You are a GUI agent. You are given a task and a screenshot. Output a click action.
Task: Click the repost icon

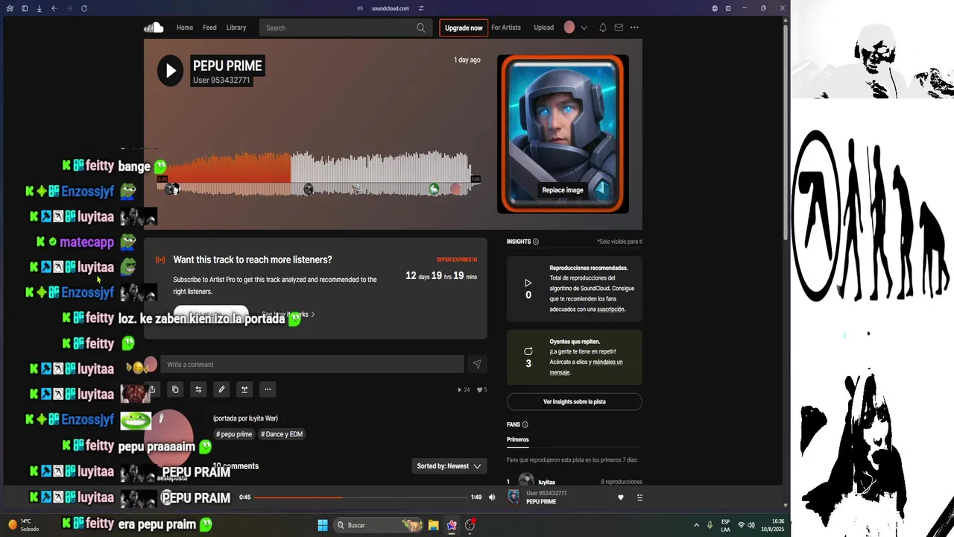click(x=198, y=389)
